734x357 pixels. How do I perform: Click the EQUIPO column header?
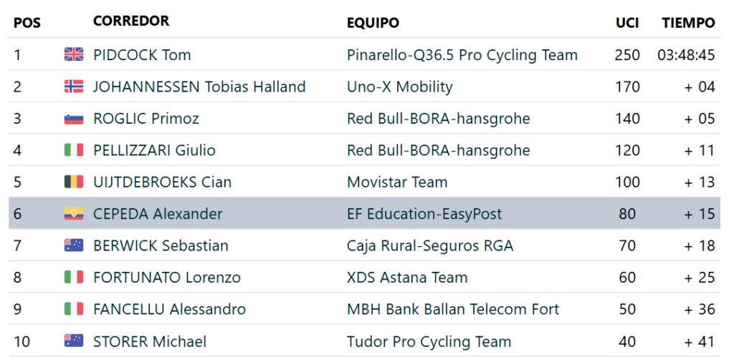pyautogui.click(x=373, y=23)
